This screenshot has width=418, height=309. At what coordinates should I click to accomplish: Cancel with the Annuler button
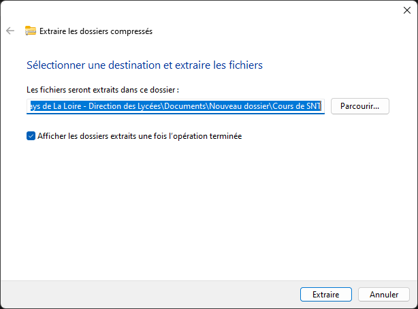(384, 295)
